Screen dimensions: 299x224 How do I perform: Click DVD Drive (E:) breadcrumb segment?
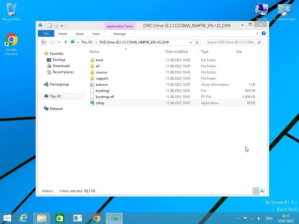tap(134, 42)
